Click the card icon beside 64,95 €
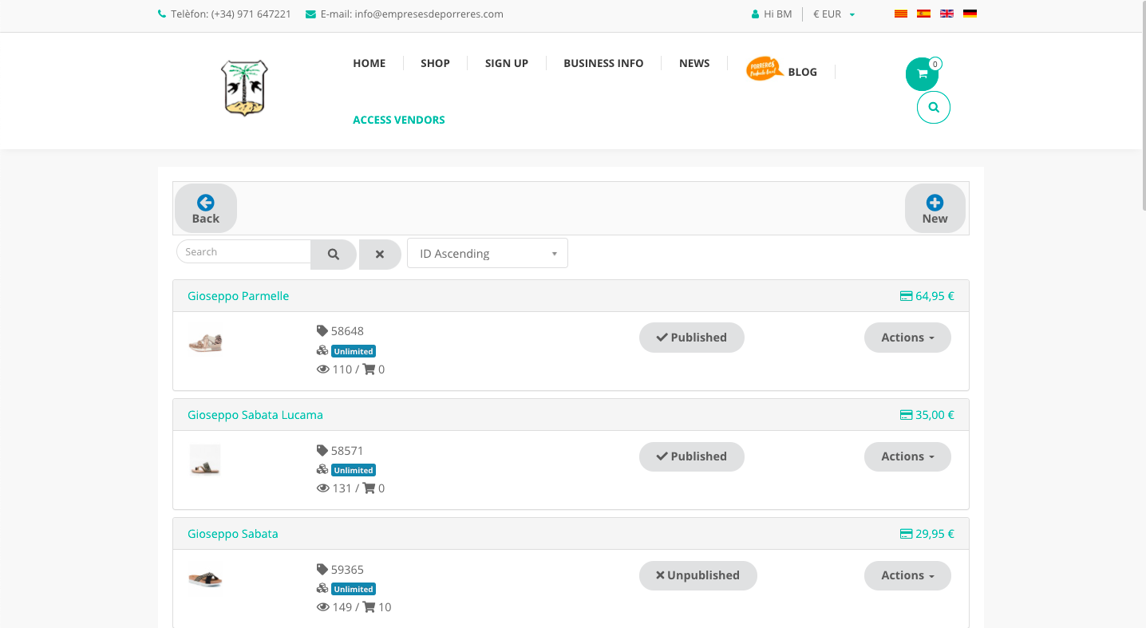Image resolution: width=1146 pixels, height=628 pixels. pos(906,296)
